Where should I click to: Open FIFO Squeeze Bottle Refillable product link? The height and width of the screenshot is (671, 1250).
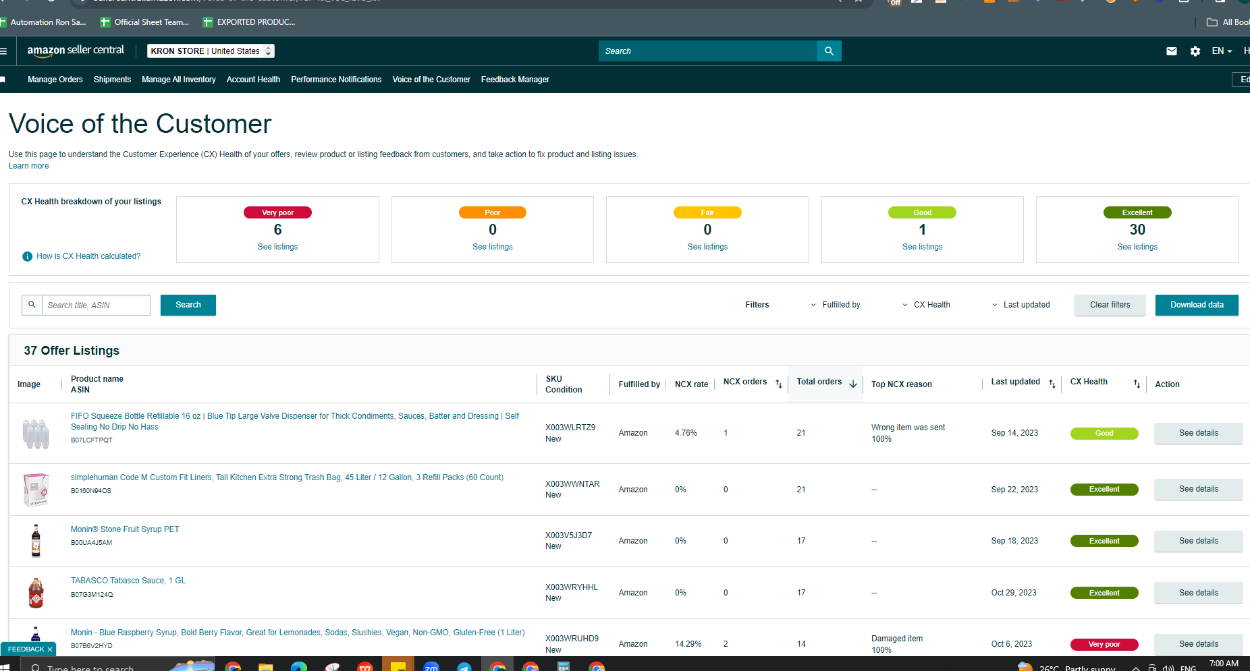tap(295, 421)
